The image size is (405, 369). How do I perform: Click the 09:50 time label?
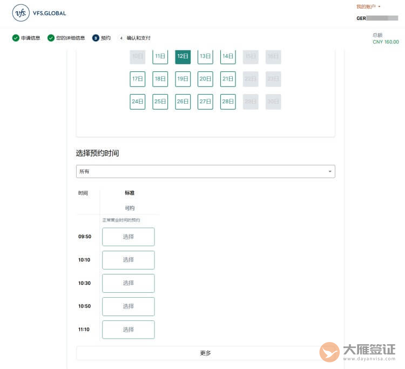pos(85,237)
